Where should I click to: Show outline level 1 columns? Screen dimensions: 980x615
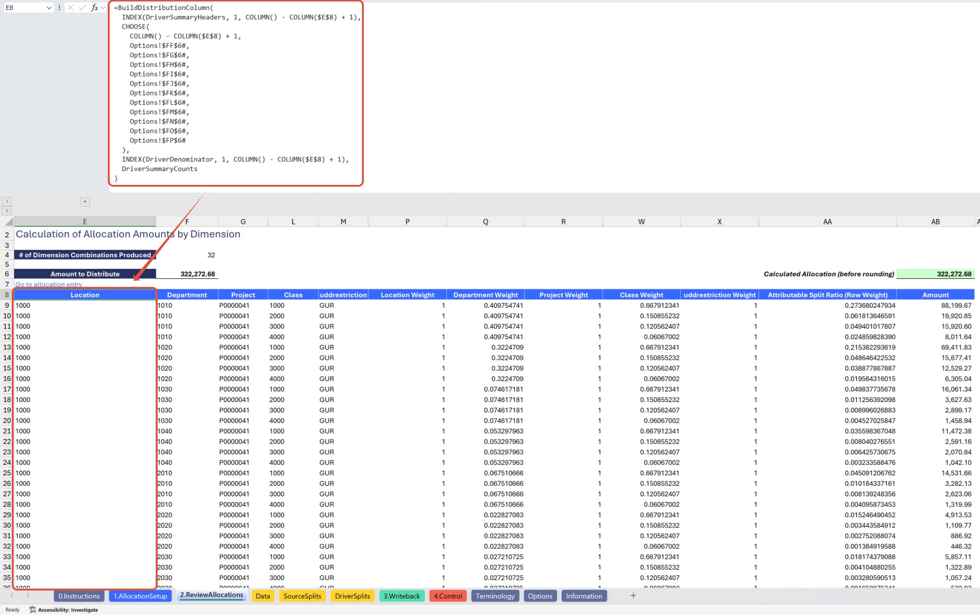(x=7, y=202)
